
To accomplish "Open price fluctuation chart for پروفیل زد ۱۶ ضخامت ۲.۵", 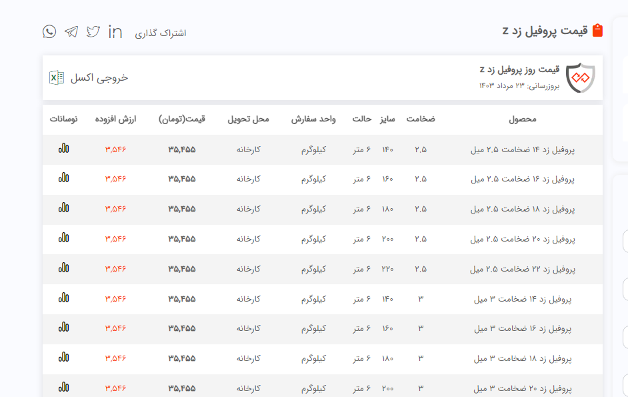I will pyautogui.click(x=63, y=178).
